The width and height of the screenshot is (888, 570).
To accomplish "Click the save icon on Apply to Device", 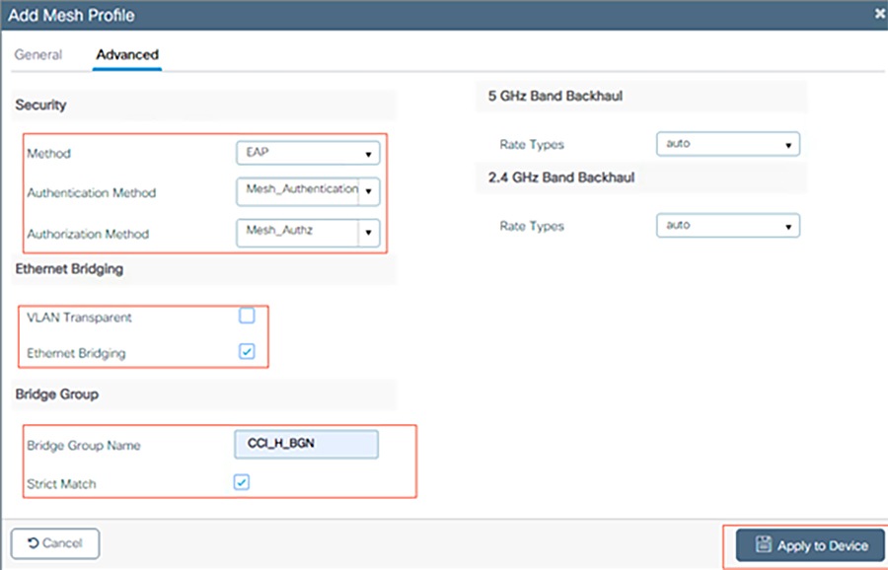I will 765,545.
